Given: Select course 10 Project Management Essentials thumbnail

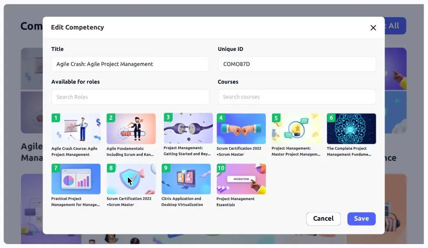Looking at the screenshot, I should [x=241, y=179].
